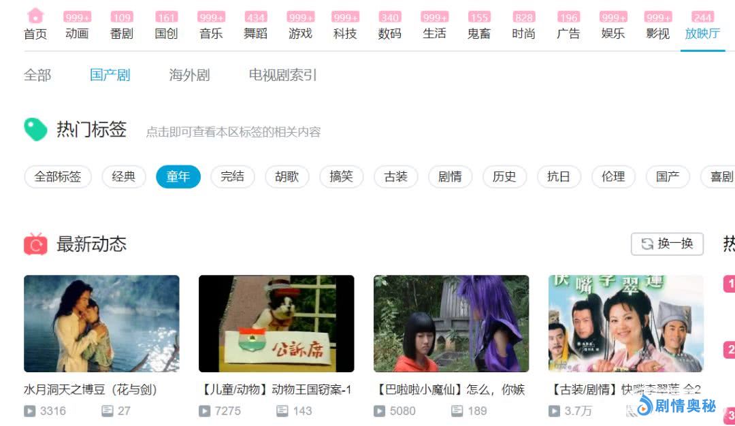This screenshot has width=735, height=426.
Task: Open the 番剧 navigation category
Action: (x=121, y=33)
